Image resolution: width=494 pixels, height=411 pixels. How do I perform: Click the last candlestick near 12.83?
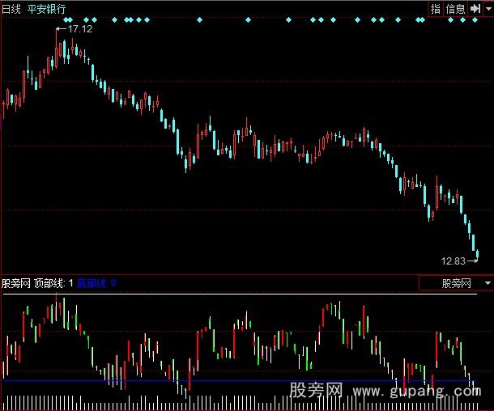pos(478,254)
